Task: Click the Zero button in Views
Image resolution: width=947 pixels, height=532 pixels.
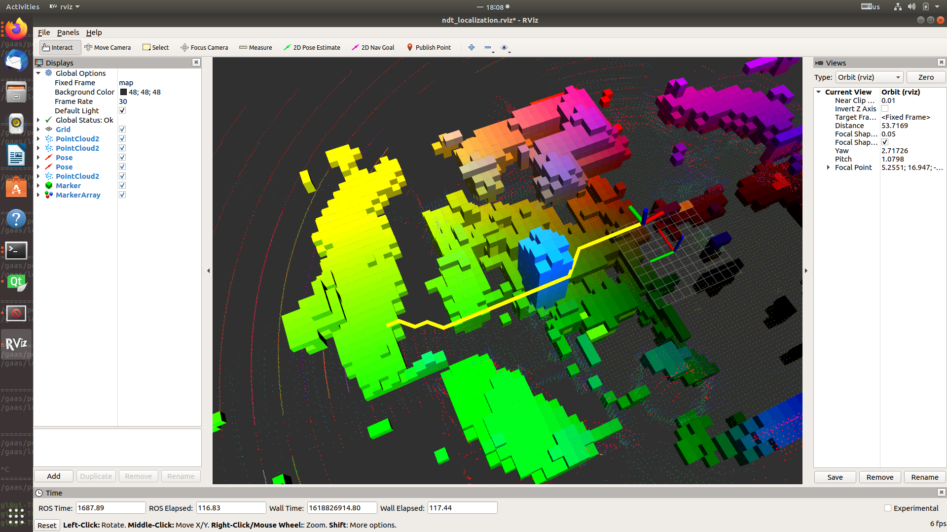Action: [925, 77]
